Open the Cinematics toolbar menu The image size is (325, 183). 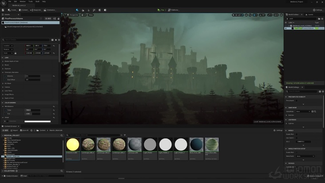(50, 9)
